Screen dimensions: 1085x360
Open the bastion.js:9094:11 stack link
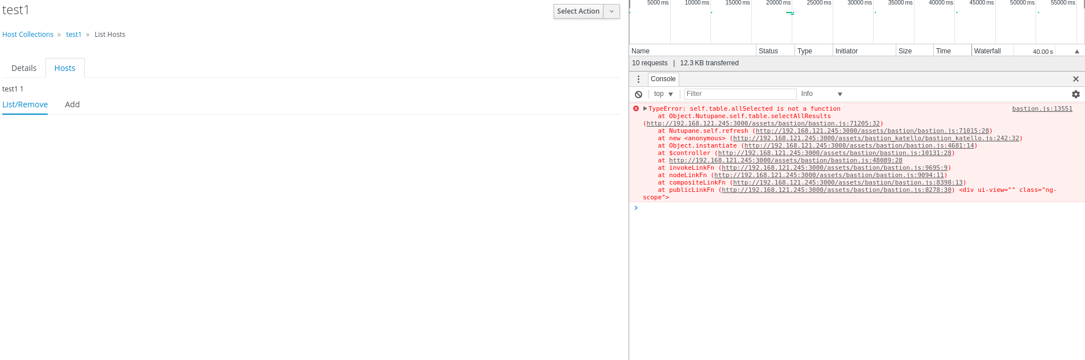pos(829,175)
